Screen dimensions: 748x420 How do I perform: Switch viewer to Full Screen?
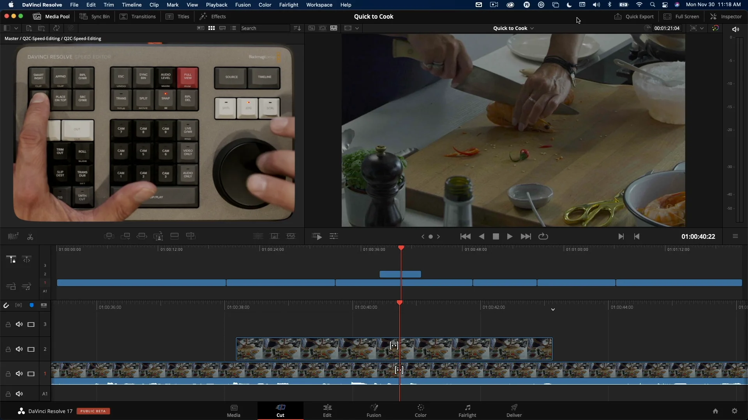point(681,16)
